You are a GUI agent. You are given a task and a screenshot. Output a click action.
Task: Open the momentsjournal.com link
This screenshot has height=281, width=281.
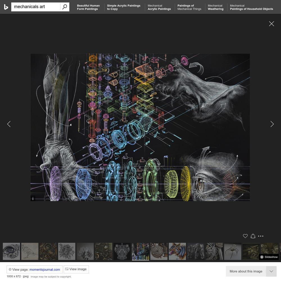45,269
